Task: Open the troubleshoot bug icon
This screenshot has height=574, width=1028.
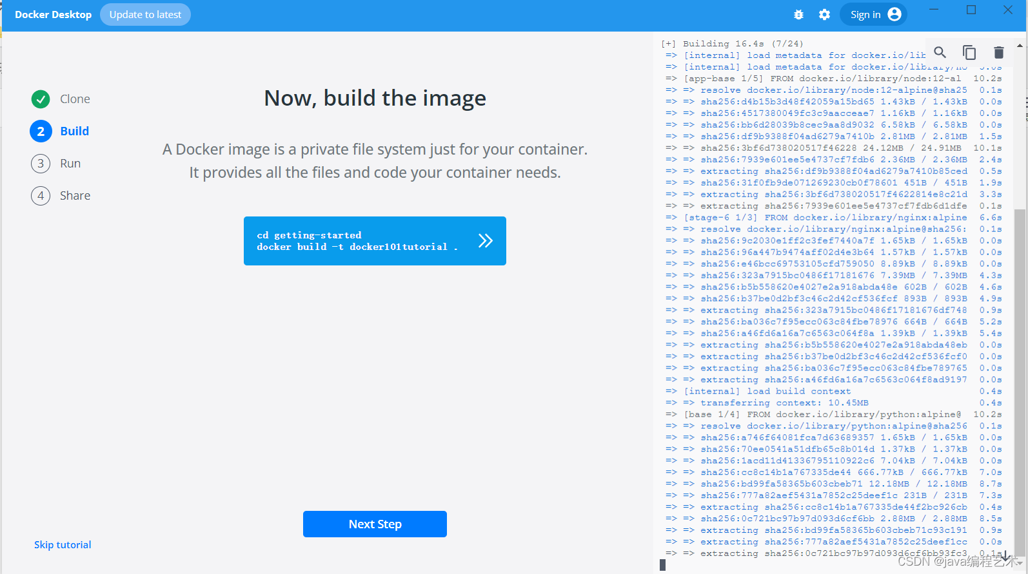Action: (x=798, y=14)
